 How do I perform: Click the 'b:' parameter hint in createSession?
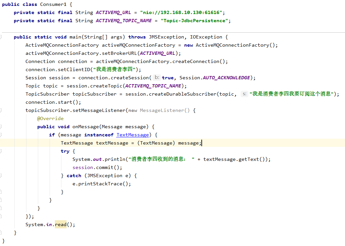pyautogui.click(x=157, y=78)
